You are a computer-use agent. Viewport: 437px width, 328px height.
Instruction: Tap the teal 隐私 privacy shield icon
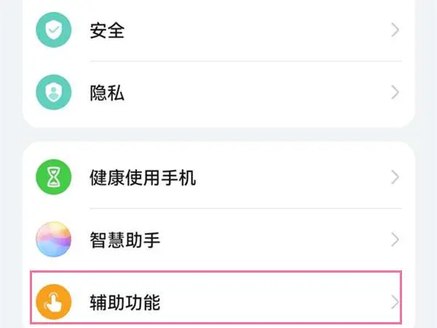(53, 93)
